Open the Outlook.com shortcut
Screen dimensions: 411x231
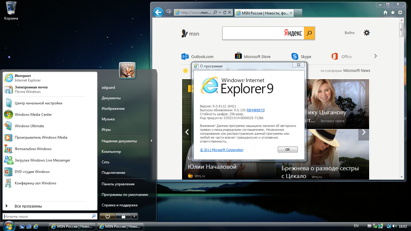click(x=197, y=56)
